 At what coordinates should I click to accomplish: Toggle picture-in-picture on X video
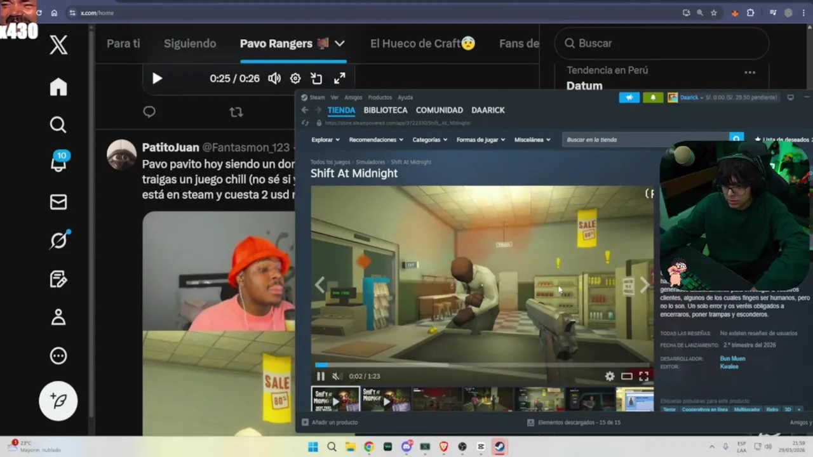click(x=316, y=78)
